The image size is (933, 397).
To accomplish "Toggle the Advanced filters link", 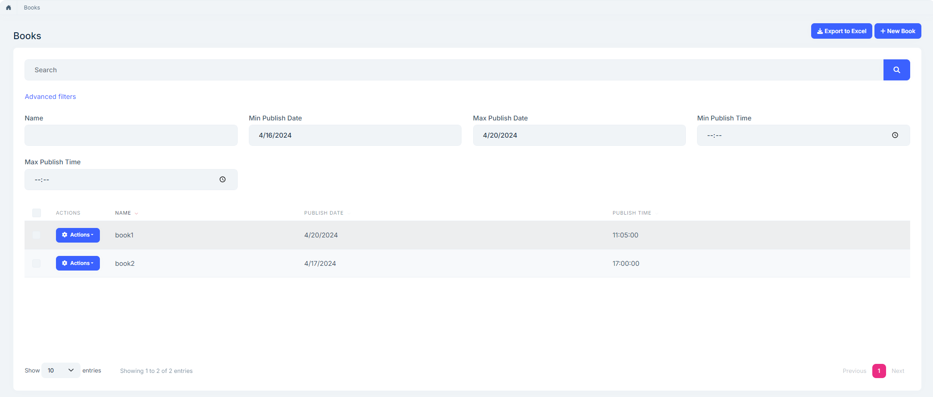I will pos(50,97).
